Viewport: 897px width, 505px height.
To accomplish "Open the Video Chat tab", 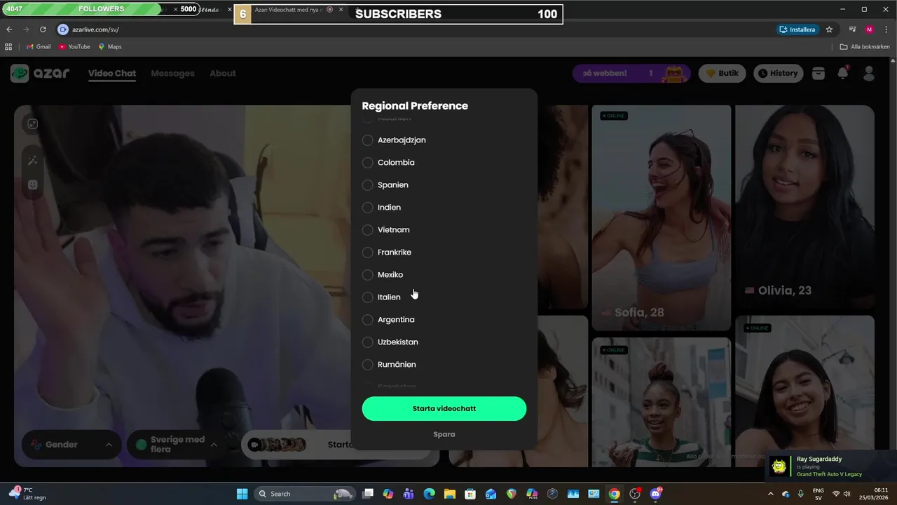I will point(112,73).
